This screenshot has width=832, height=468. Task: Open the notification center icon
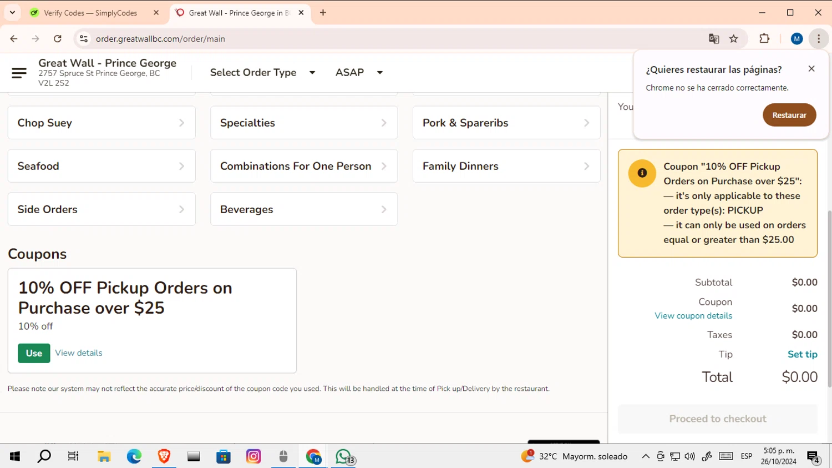[x=814, y=457]
